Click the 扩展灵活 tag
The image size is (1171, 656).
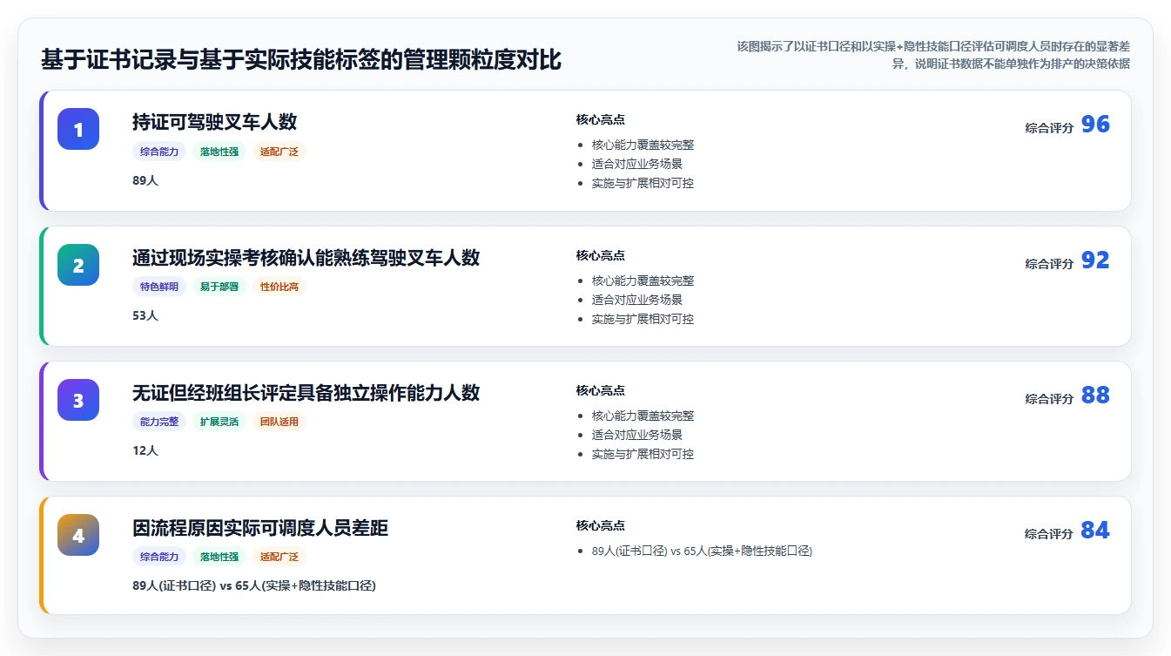coord(219,422)
